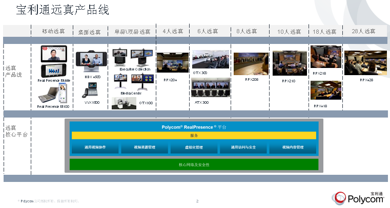Click the Executive Collection label
Viewport: 390px width, 208px height.
[135, 69]
